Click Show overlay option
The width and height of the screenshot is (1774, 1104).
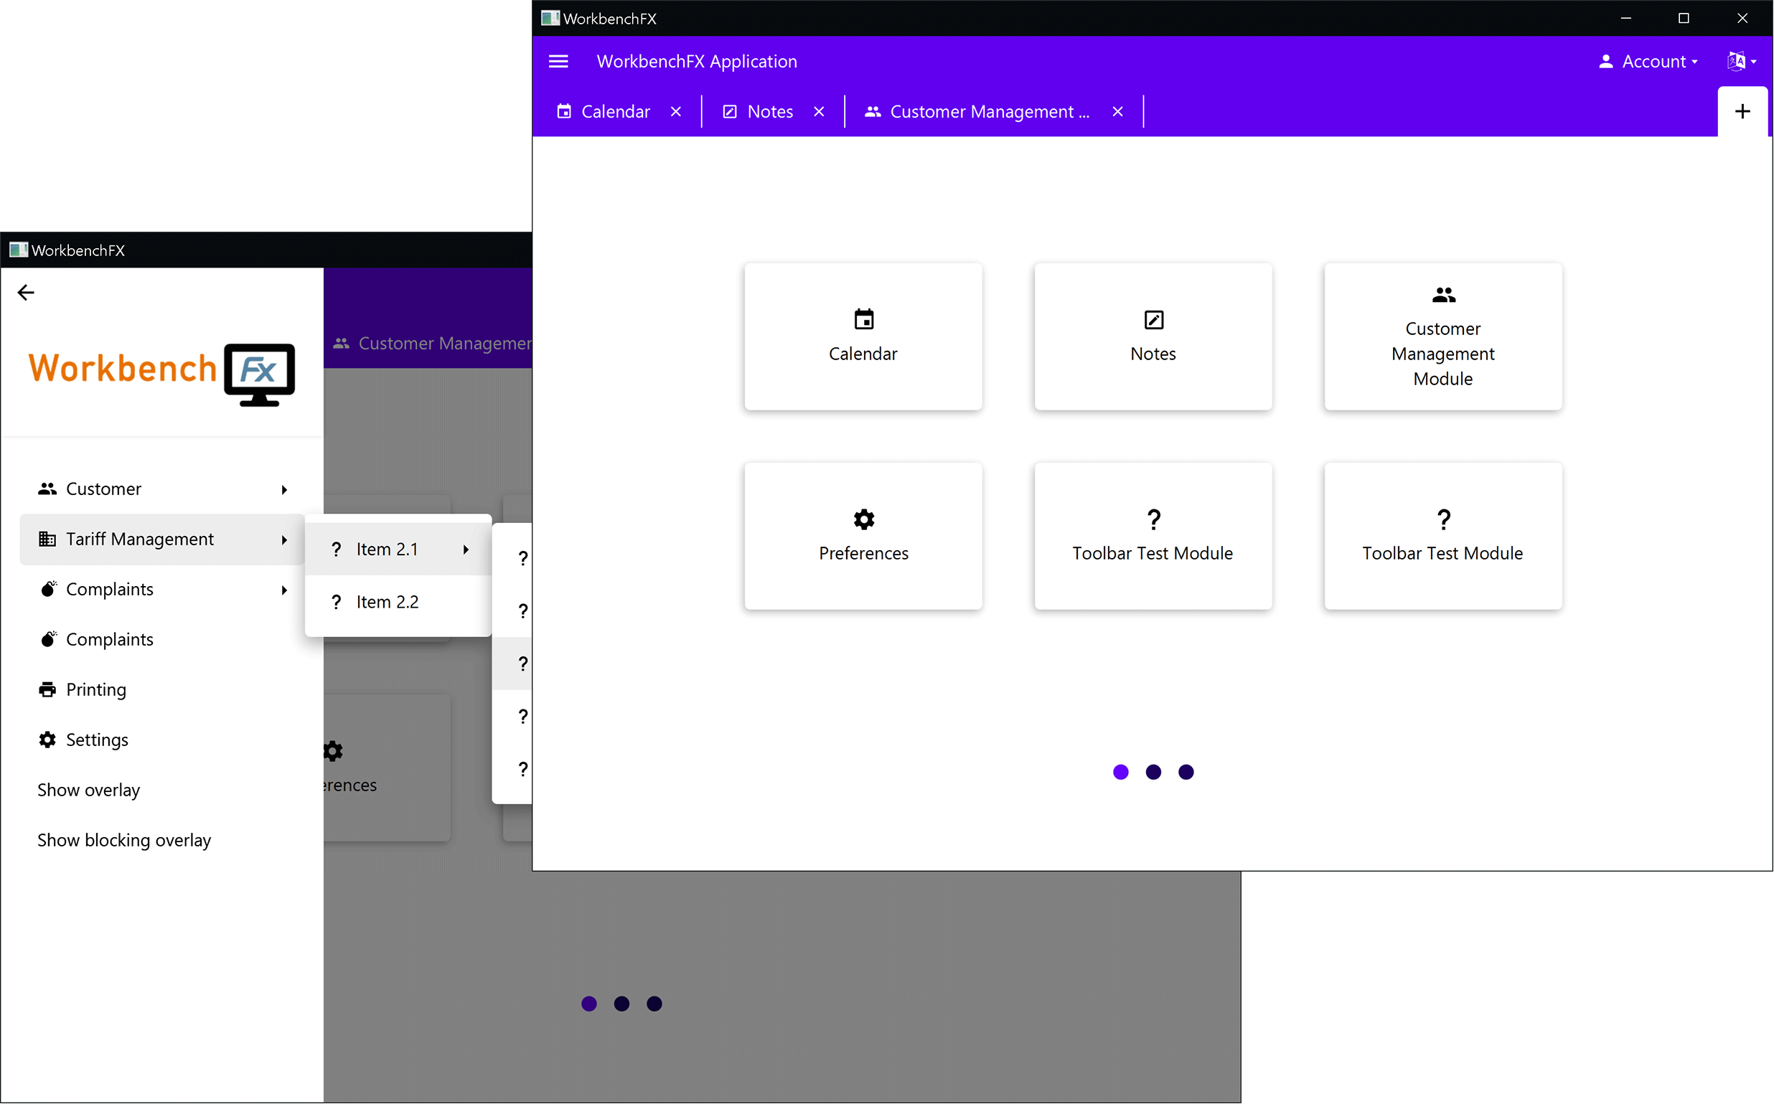point(89,788)
